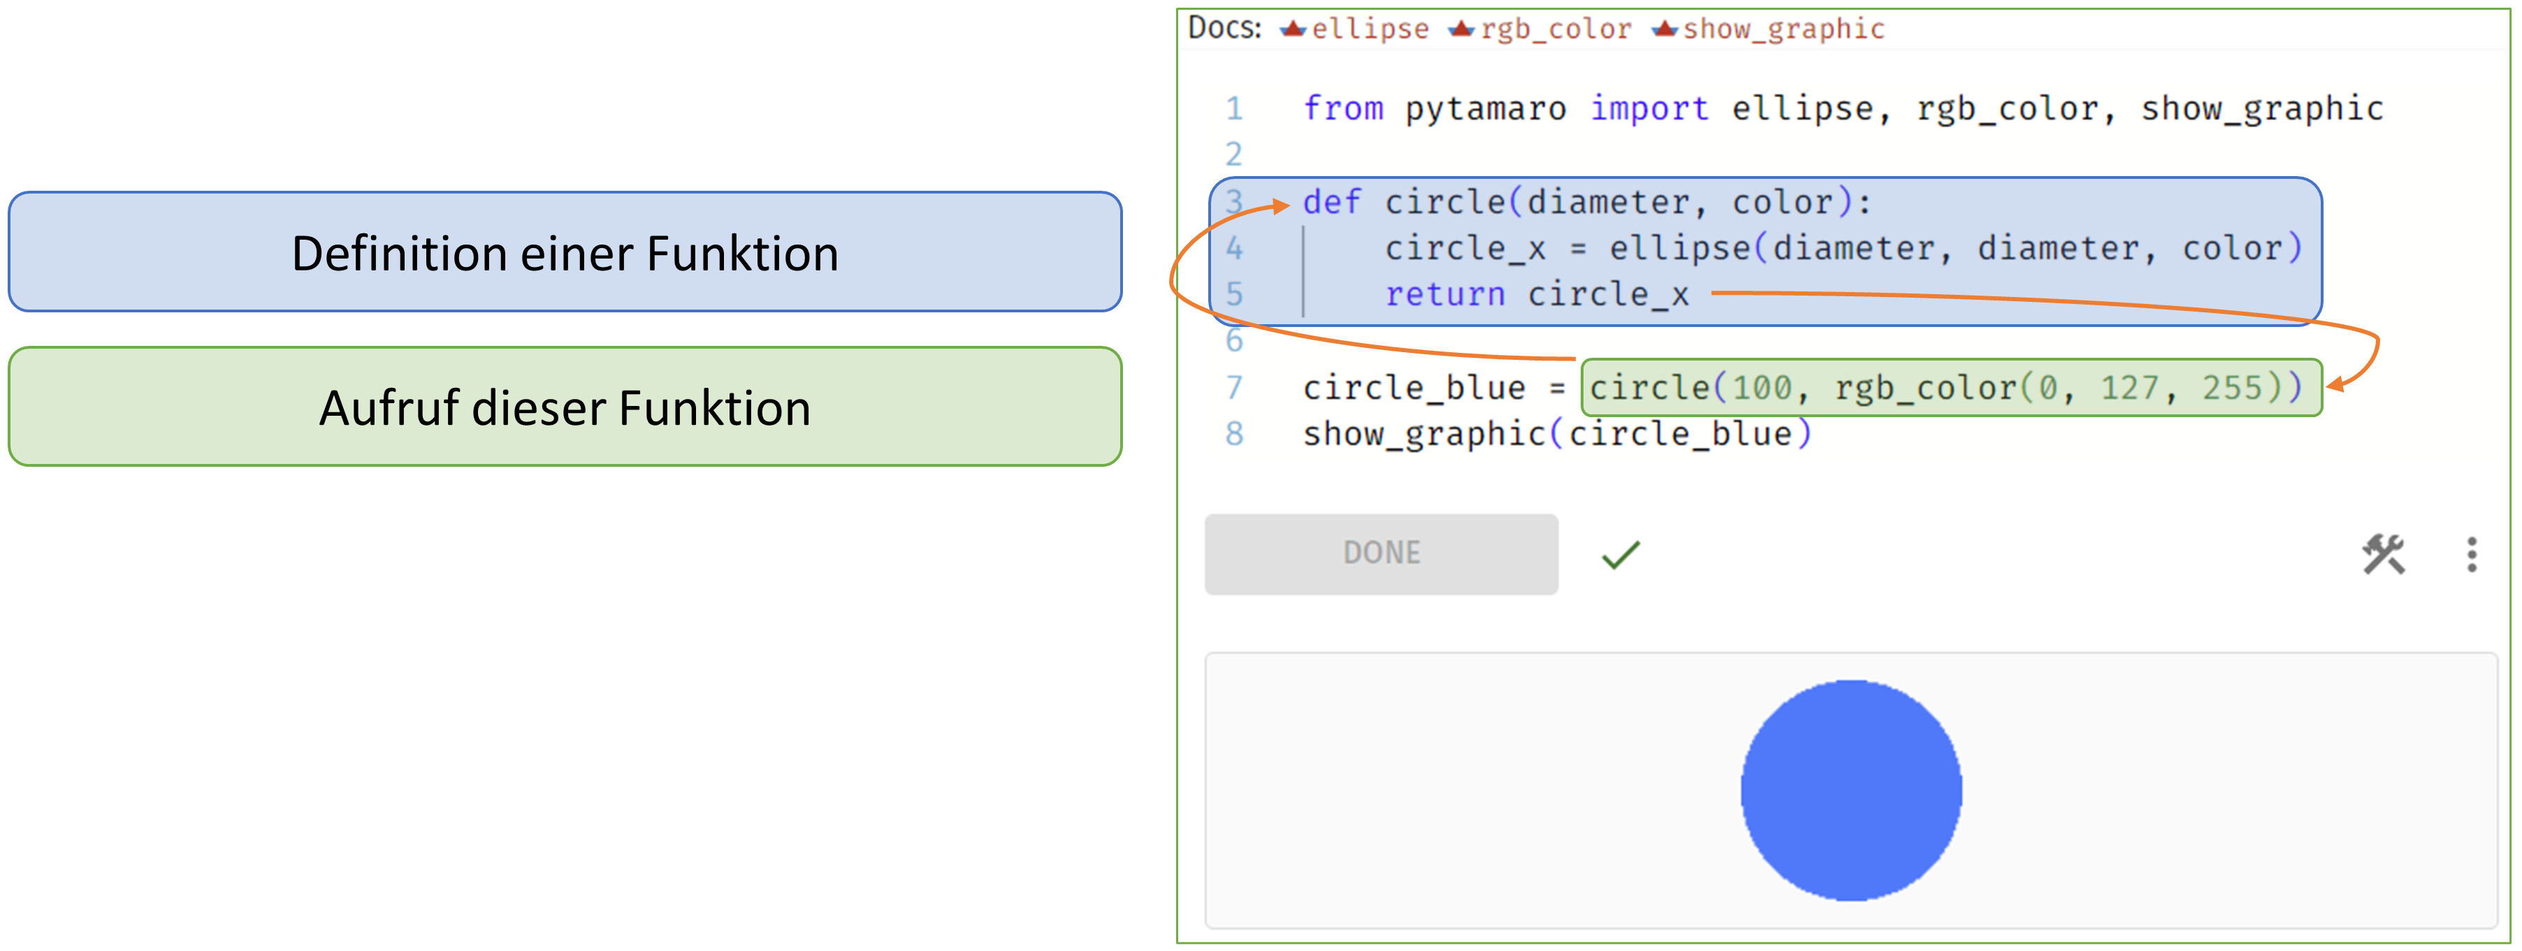Click 'rgb_color(0, 127, 255)' call on line 7
Viewport: 2522px width, 951px height.
click(2060, 388)
